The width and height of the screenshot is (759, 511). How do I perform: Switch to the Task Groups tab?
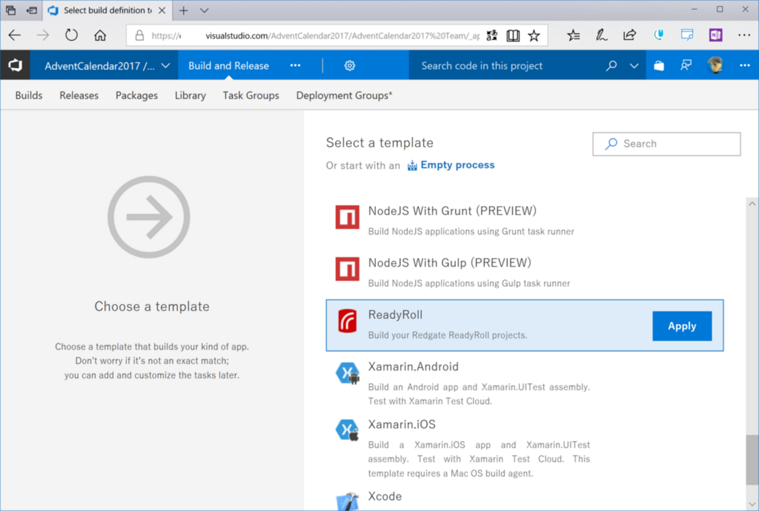point(250,95)
